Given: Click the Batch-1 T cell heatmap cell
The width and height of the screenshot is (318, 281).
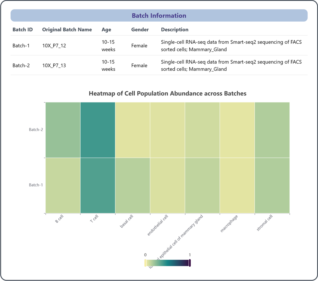Looking at the screenshot, I should [98, 185].
